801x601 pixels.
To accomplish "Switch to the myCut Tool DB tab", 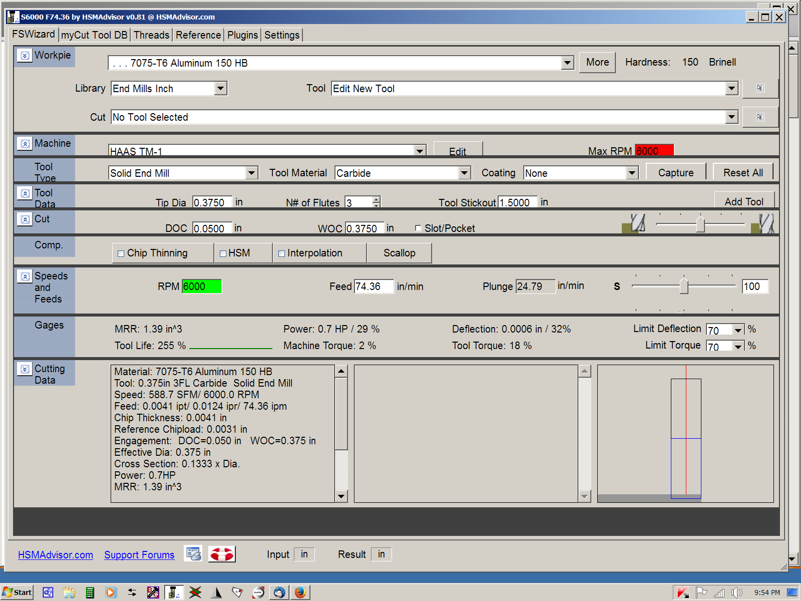I will 94,35.
